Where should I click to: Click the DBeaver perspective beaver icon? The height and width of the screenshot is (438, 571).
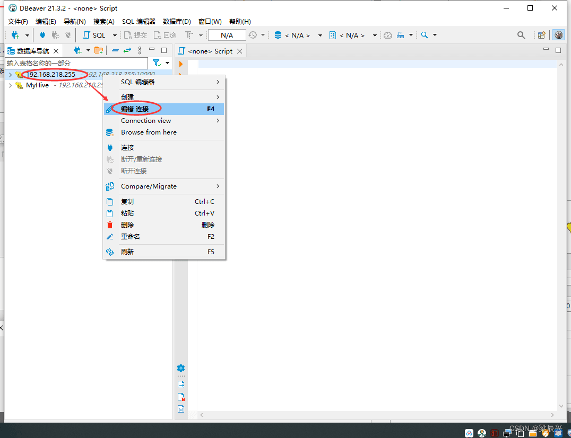coord(559,35)
